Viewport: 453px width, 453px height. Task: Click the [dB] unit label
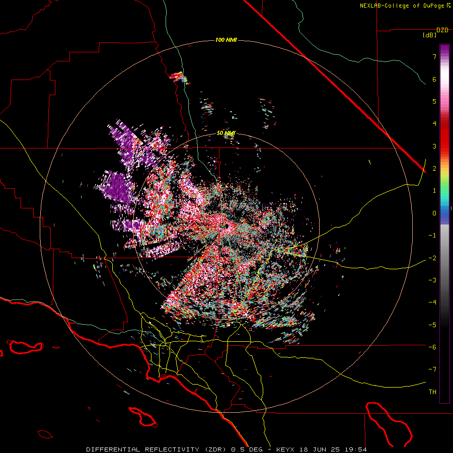point(430,35)
